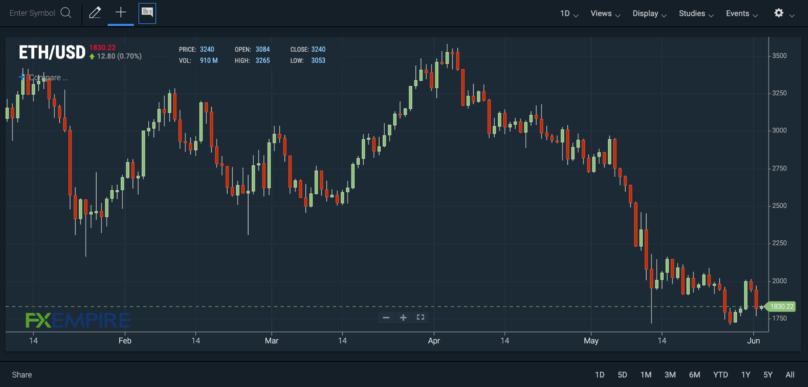Click the LOW 3053 value
The image size is (808, 387).
[x=318, y=60]
